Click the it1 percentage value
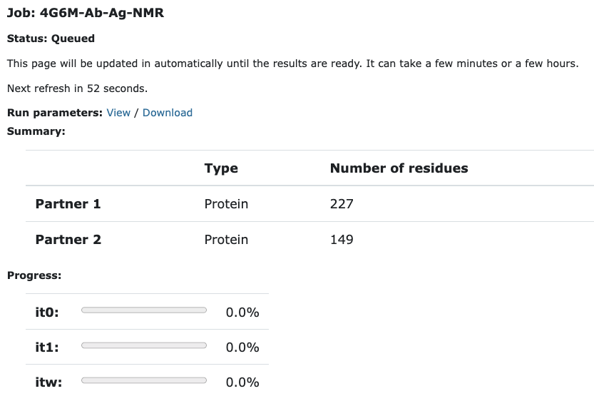 [x=242, y=347]
